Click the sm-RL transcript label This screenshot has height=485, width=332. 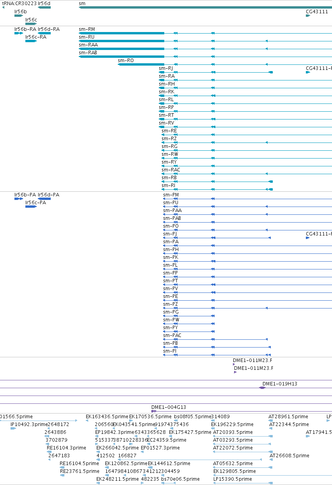(166, 100)
